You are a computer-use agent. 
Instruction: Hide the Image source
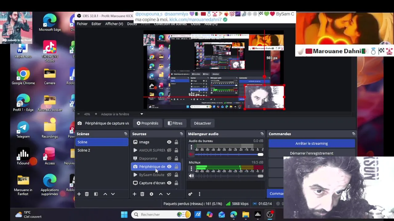(x=169, y=142)
